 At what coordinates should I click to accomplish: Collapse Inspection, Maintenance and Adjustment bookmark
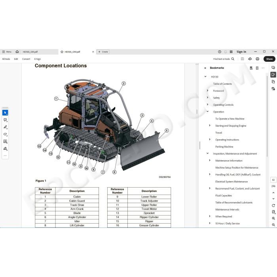point(208,154)
